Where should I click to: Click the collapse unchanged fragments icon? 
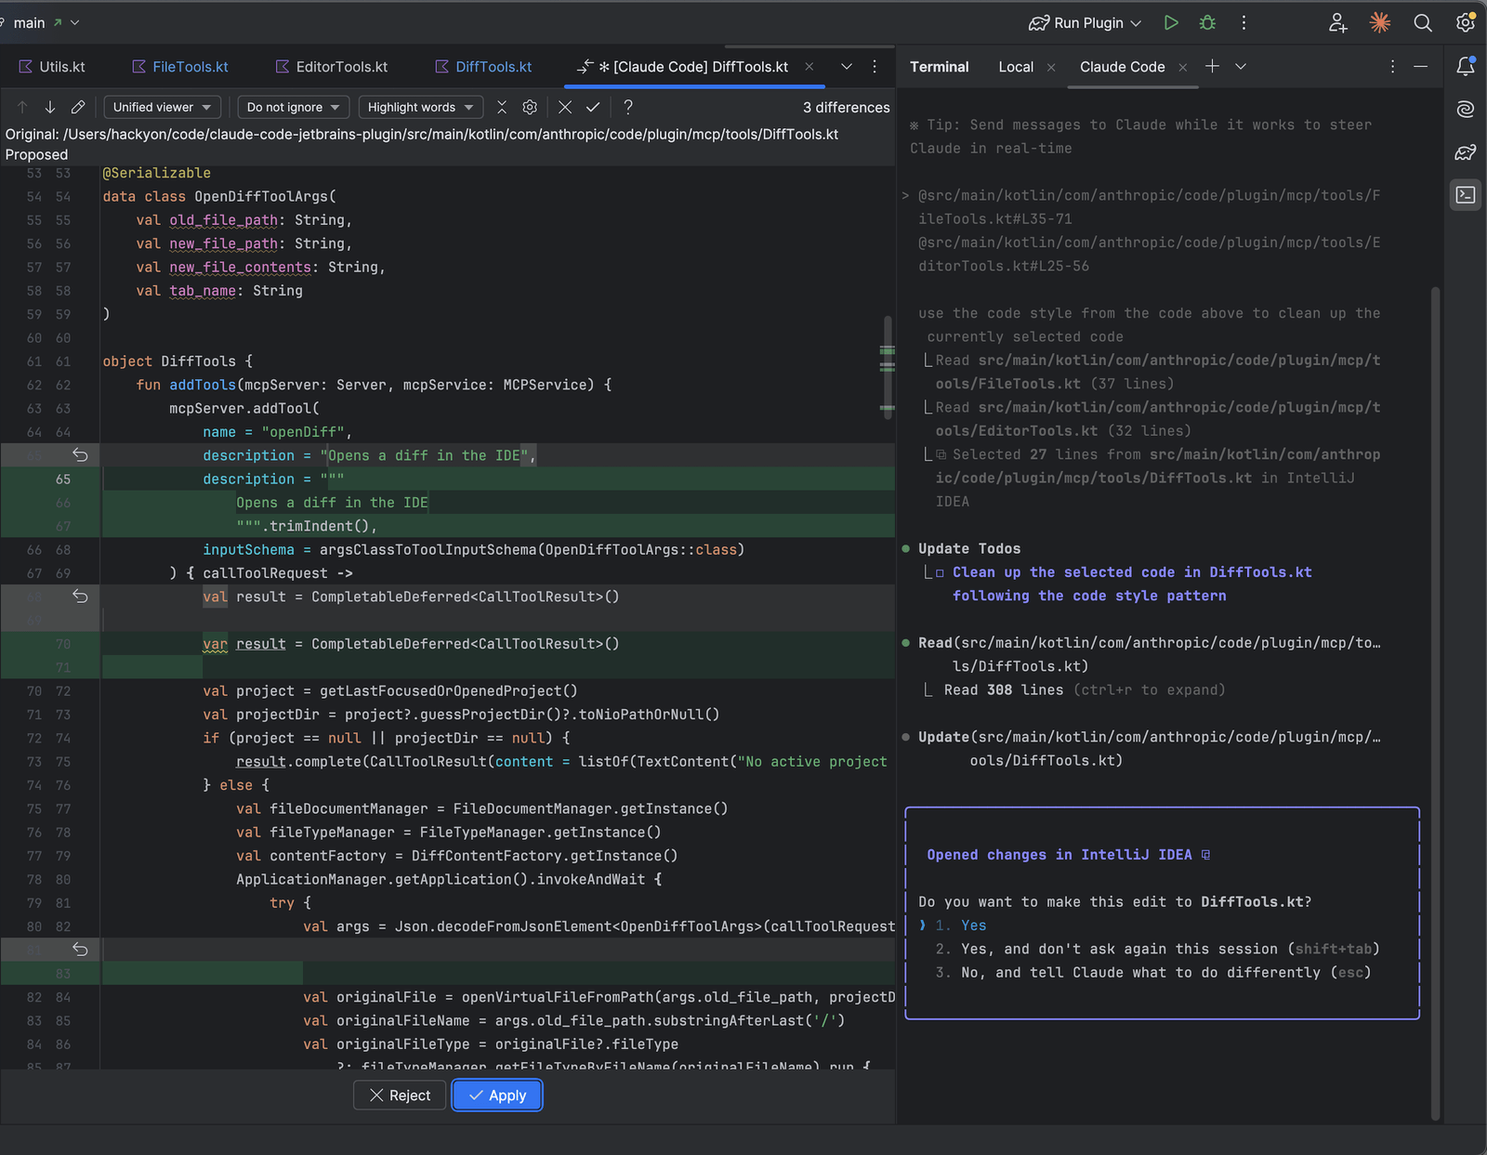pos(502,107)
